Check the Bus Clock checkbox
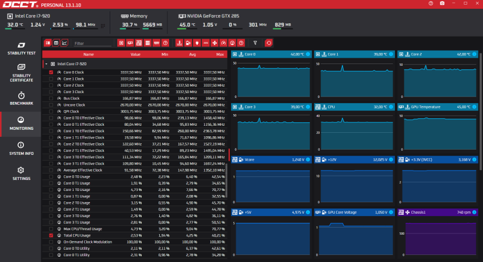The height and width of the screenshot is (262, 483). pos(51,98)
